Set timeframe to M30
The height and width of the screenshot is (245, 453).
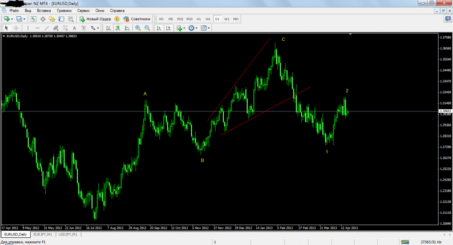tap(189, 19)
